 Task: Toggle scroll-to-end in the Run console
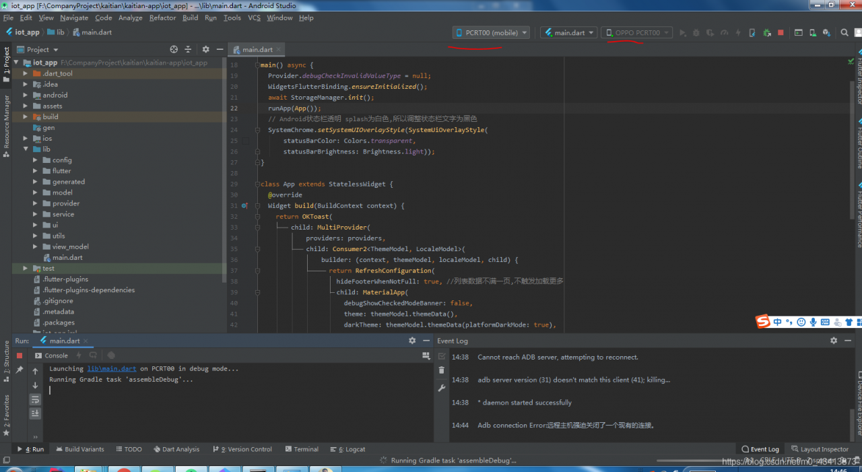35,413
